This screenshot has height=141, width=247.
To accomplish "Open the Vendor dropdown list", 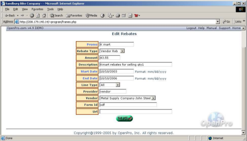I will tap(127, 98).
